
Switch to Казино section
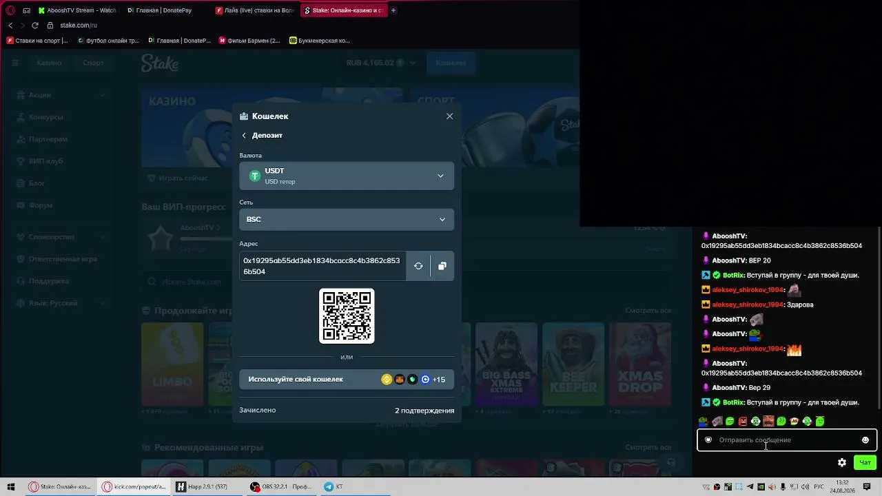pos(49,63)
